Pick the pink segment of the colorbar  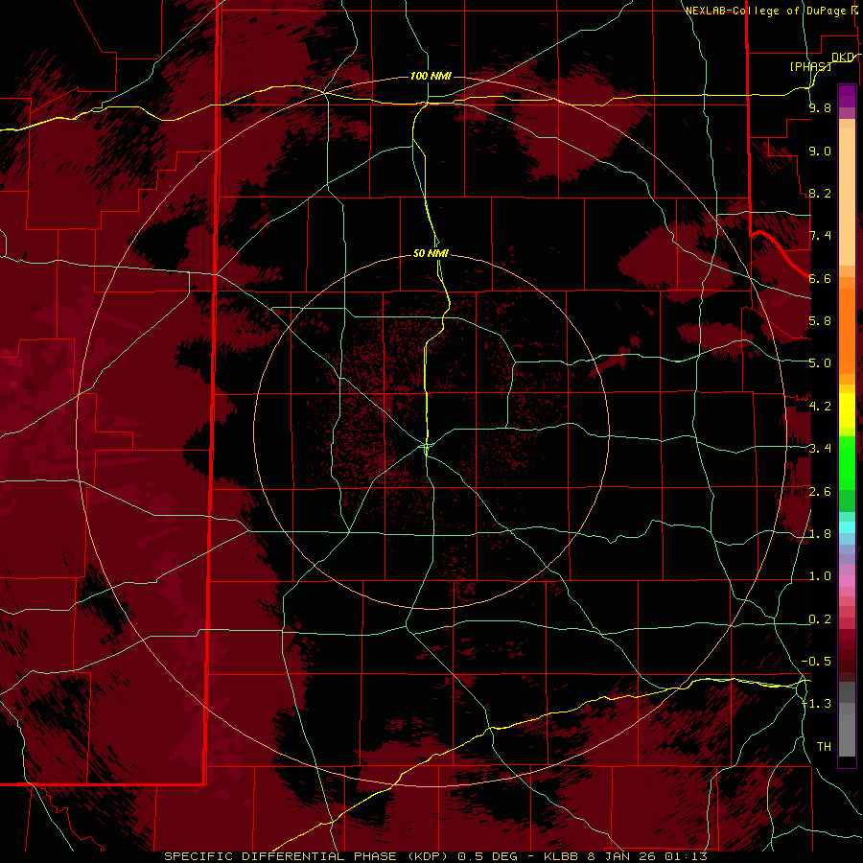point(847,581)
